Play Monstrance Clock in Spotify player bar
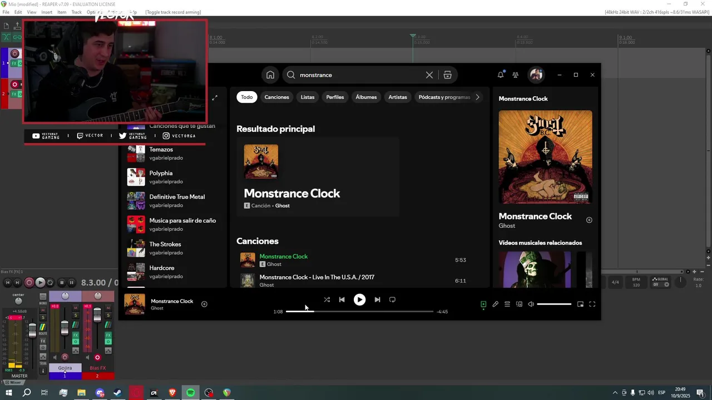Screen dimensions: 712x400 click(x=360, y=299)
